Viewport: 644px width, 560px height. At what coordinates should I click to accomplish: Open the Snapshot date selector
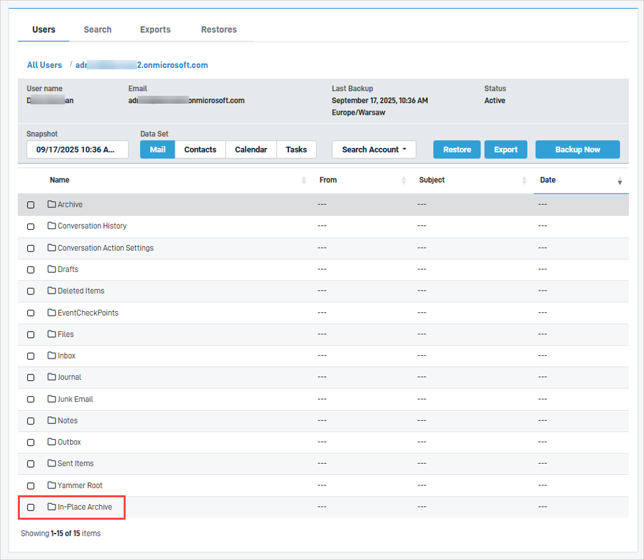pos(77,150)
